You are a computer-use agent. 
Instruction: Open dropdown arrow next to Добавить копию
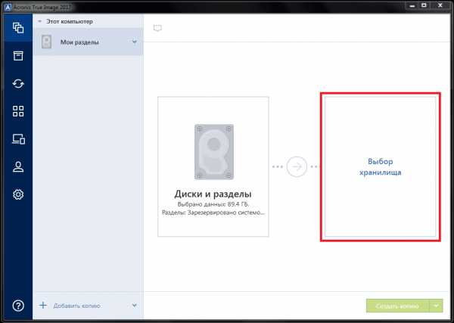tap(134, 306)
